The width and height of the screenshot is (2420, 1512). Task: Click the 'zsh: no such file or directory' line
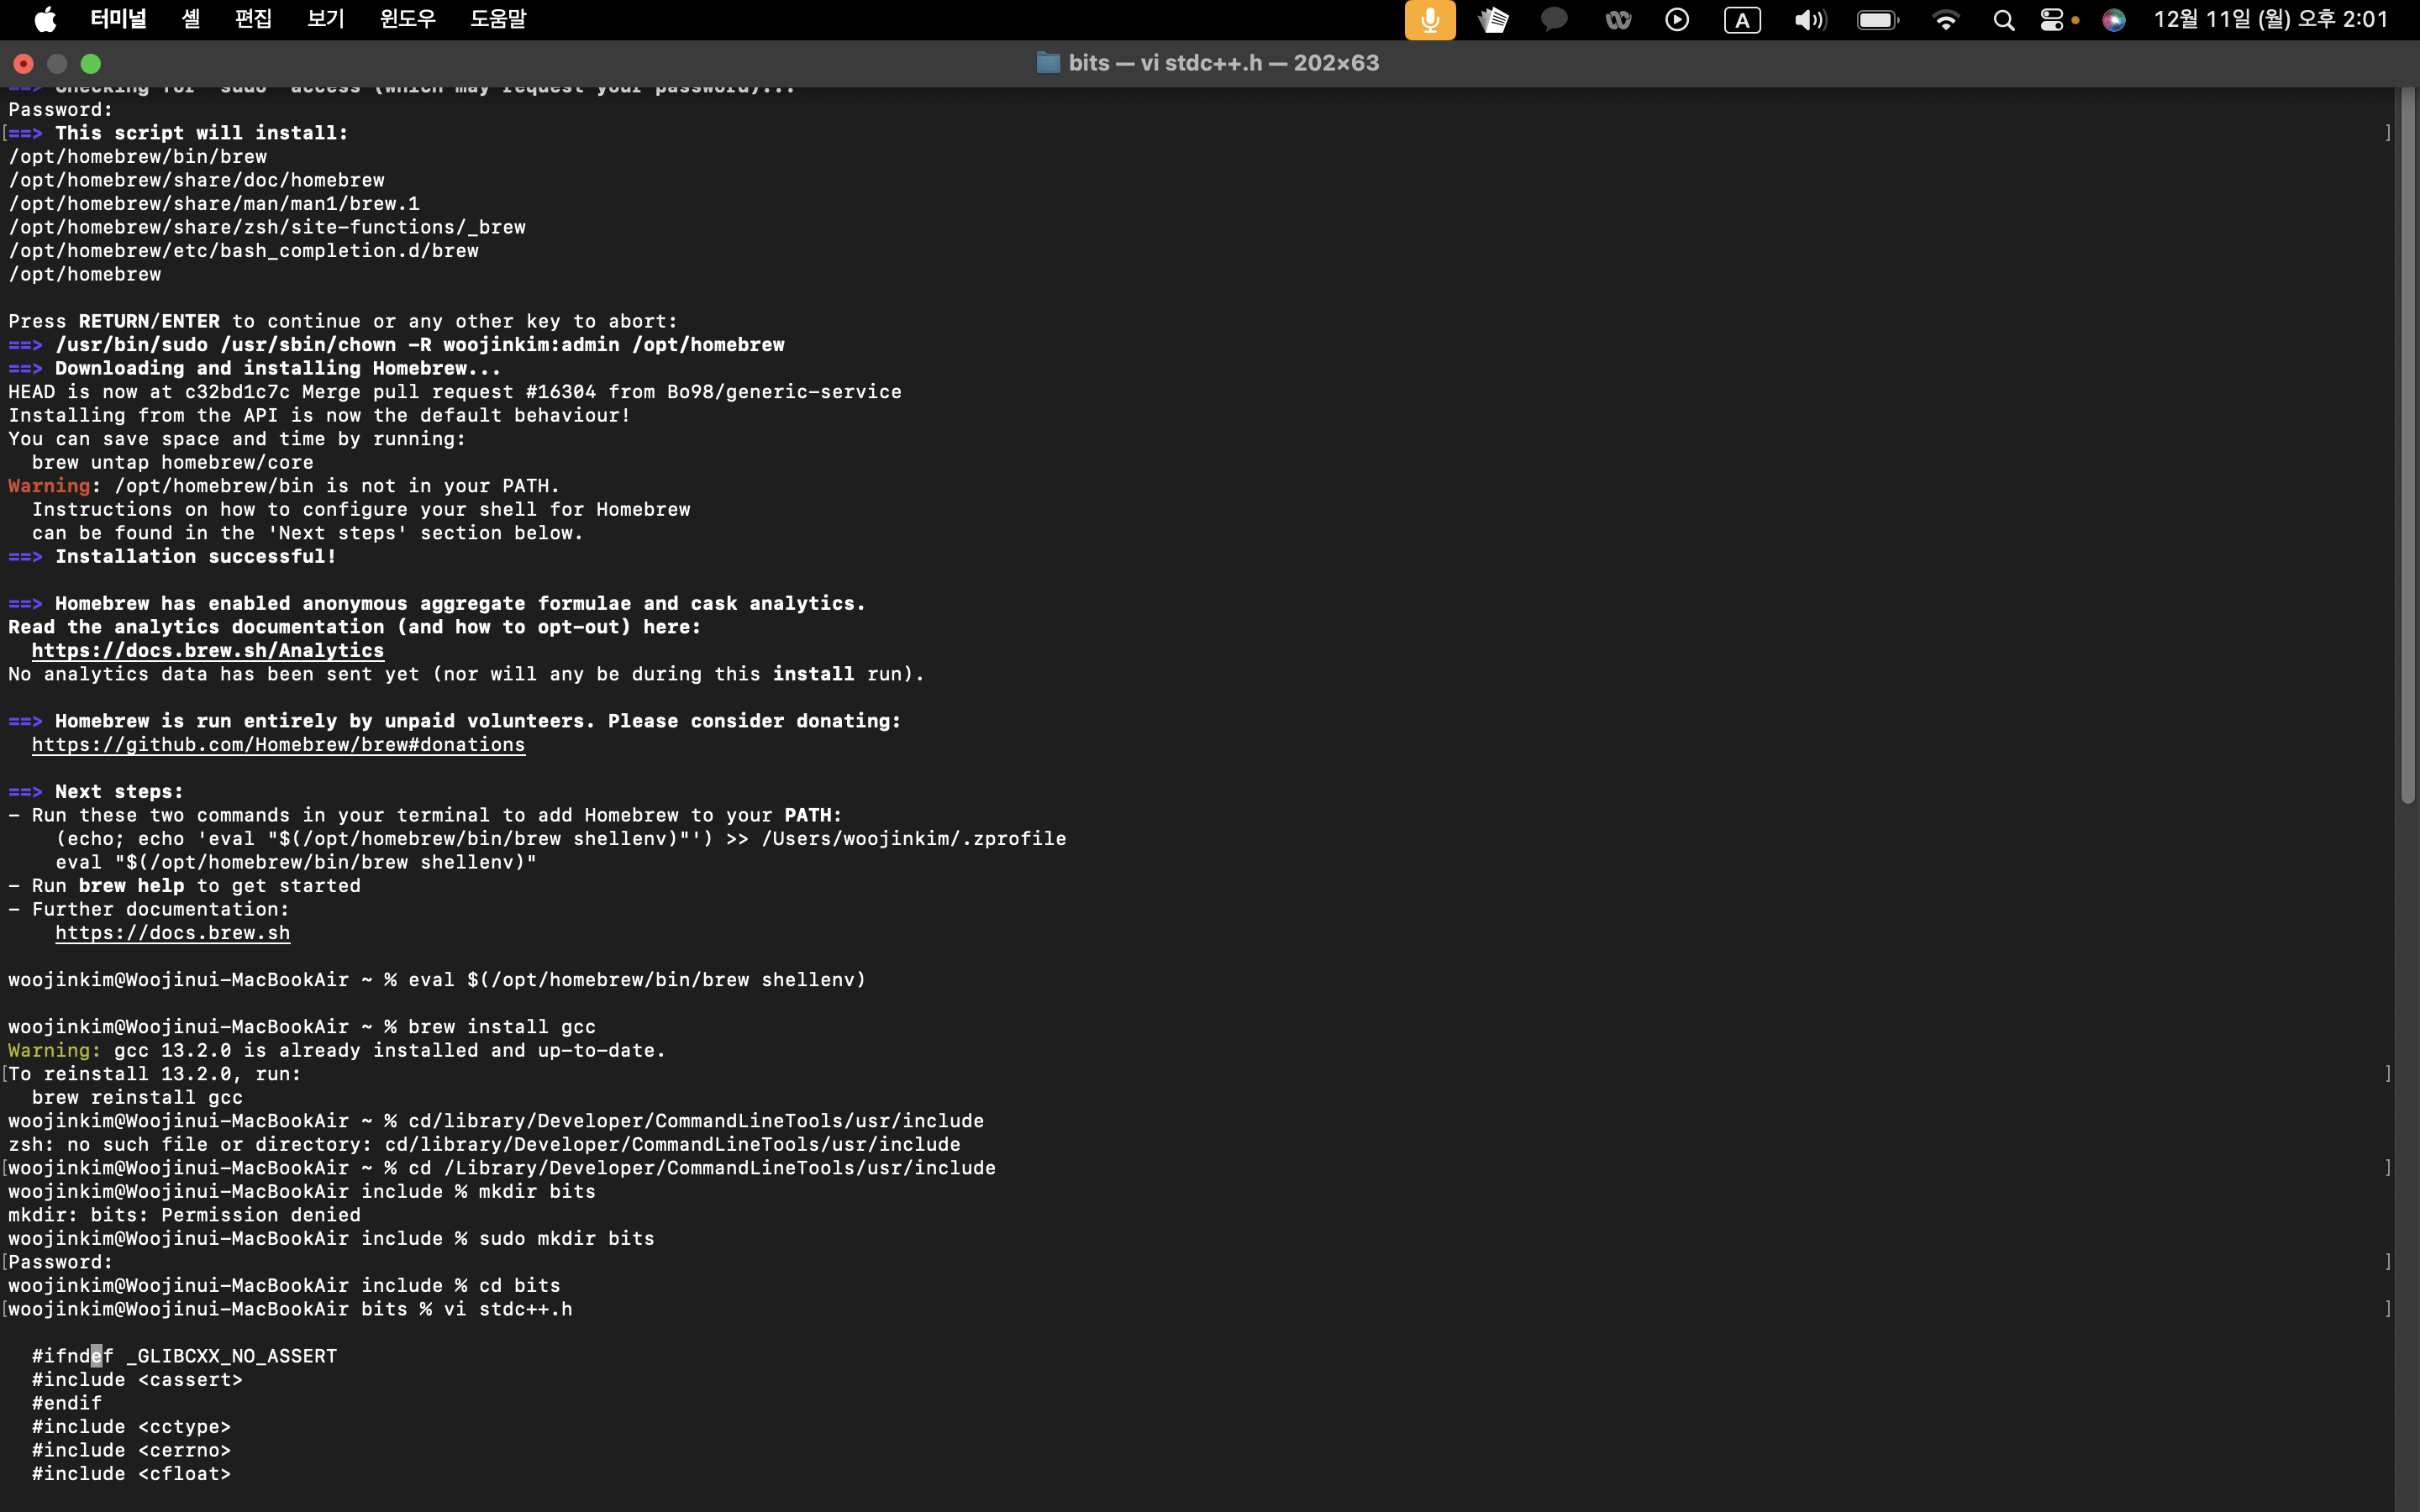click(484, 1144)
